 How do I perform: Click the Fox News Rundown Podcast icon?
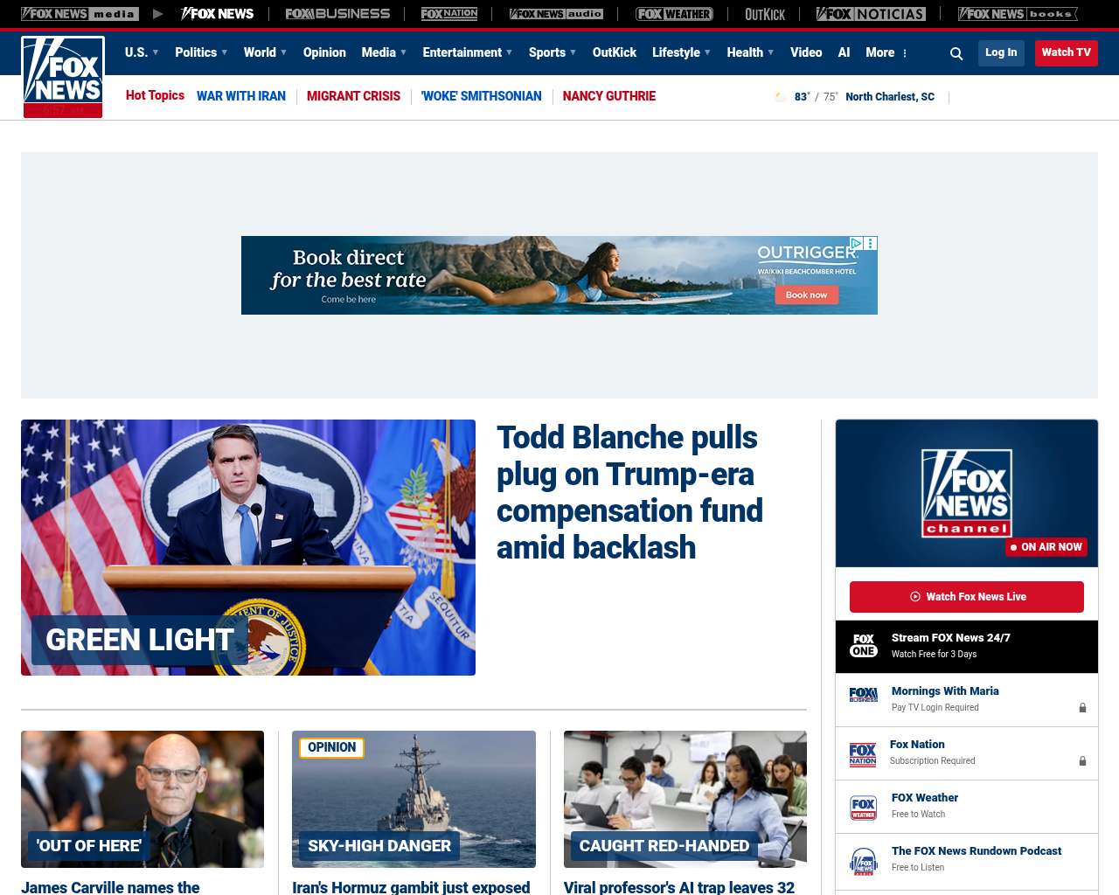[864, 861]
